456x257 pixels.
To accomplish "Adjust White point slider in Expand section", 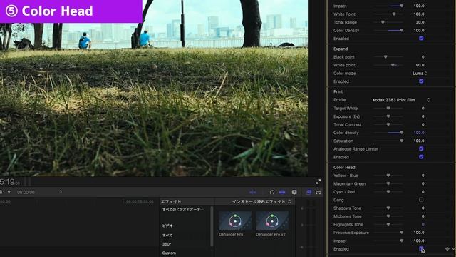I will point(388,65).
